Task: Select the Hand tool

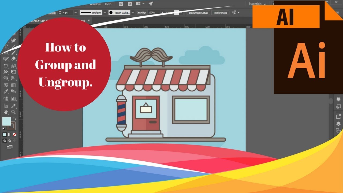Action: coord(6,112)
